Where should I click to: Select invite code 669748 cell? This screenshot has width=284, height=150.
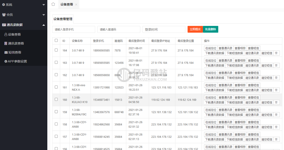pos(119,112)
